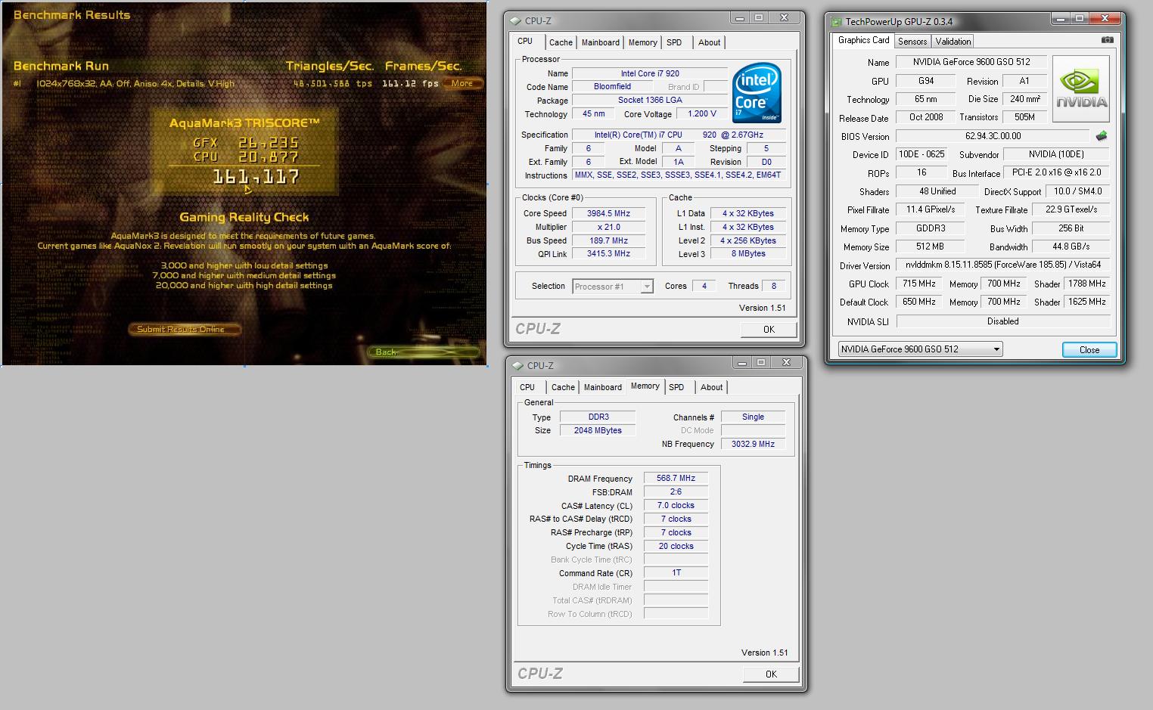The image size is (1153, 710).
Task: Click the Driver Version field in GPU-Z
Action: pyautogui.click(x=1002, y=265)
